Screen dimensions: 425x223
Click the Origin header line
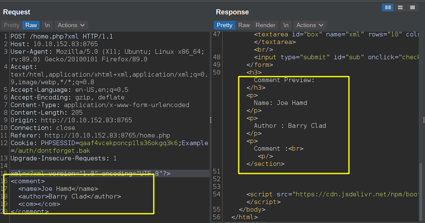pos(71,120)
